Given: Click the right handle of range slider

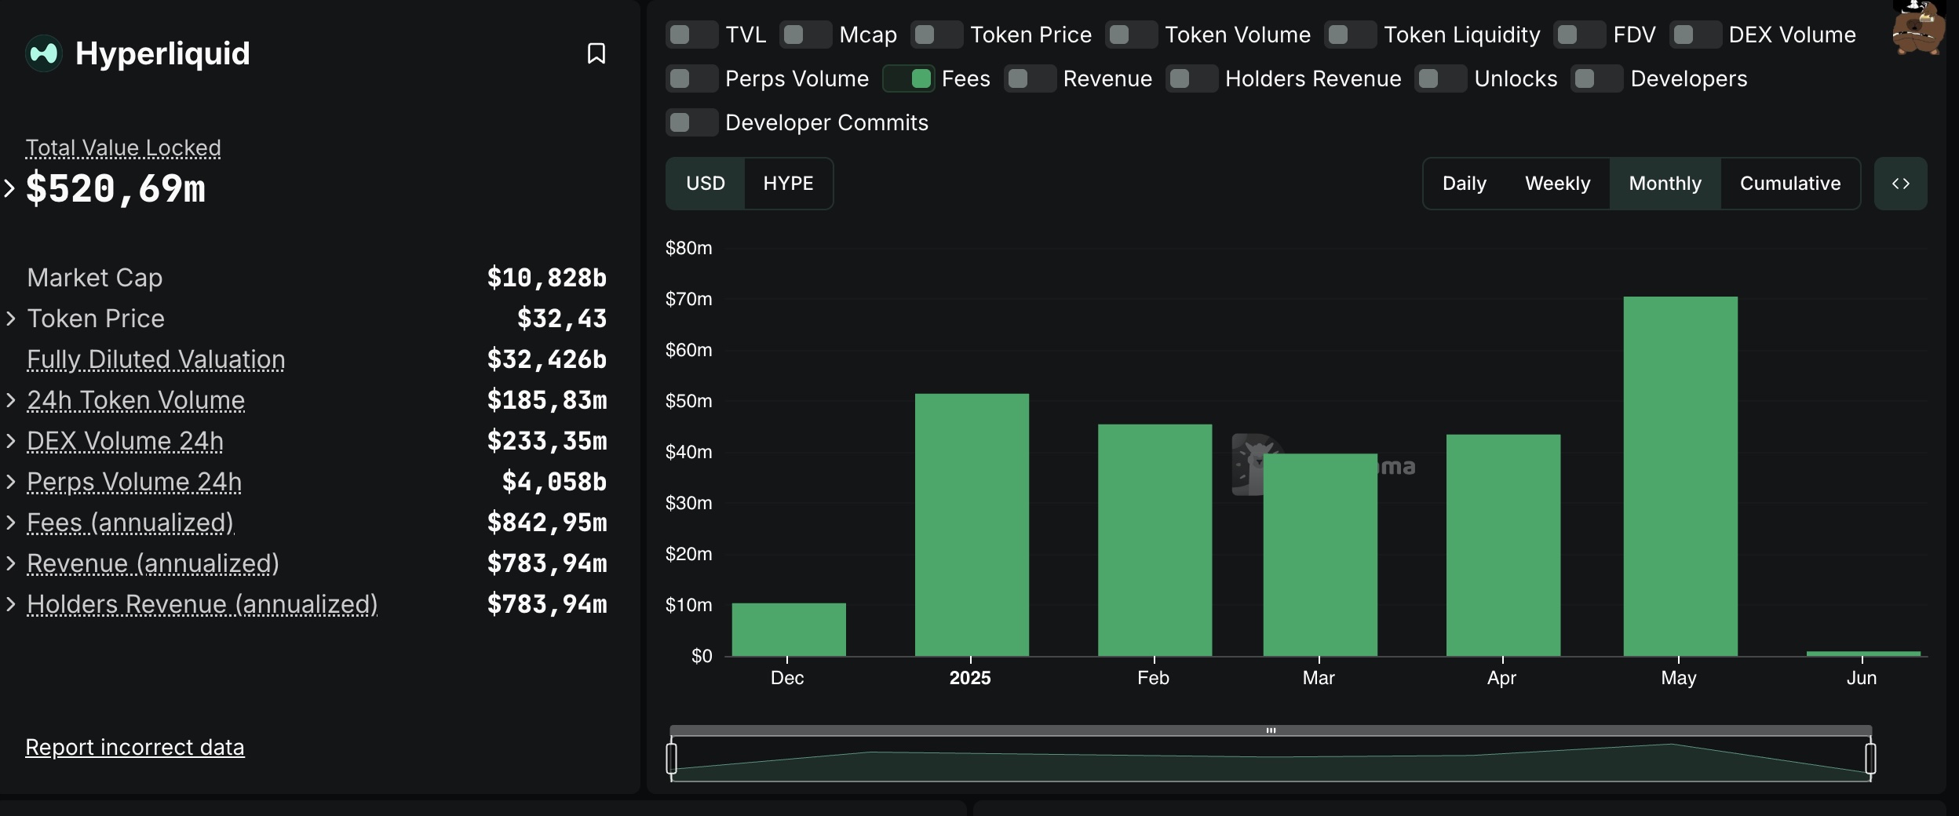Looking at the screenshot, I should pos(1870,759).
